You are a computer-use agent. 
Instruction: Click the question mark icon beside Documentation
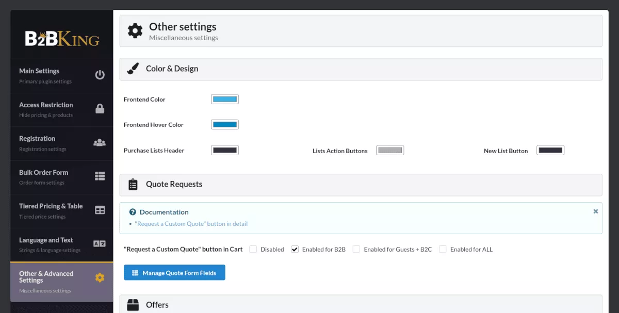pyautogui.click(x=133, y=212)
